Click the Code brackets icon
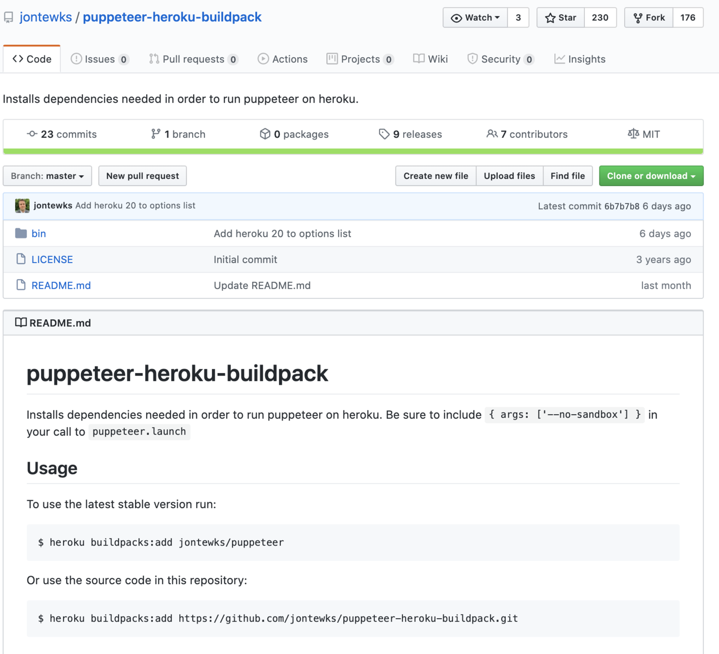This screenshot has height=654, width=719. click(x=18, y=59)
